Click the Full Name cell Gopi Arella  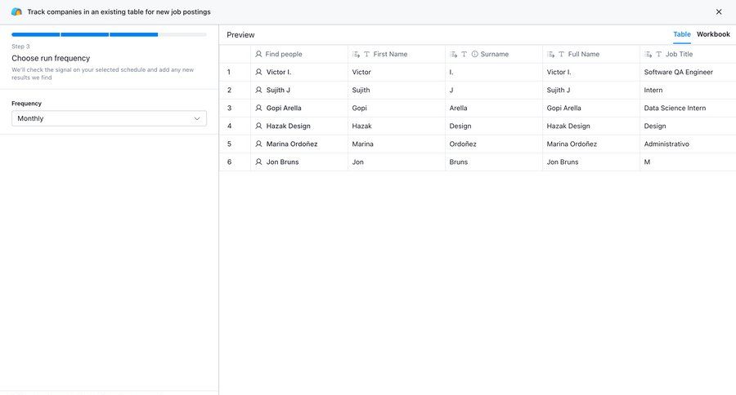pyautogui.click(x=591, y=108)
